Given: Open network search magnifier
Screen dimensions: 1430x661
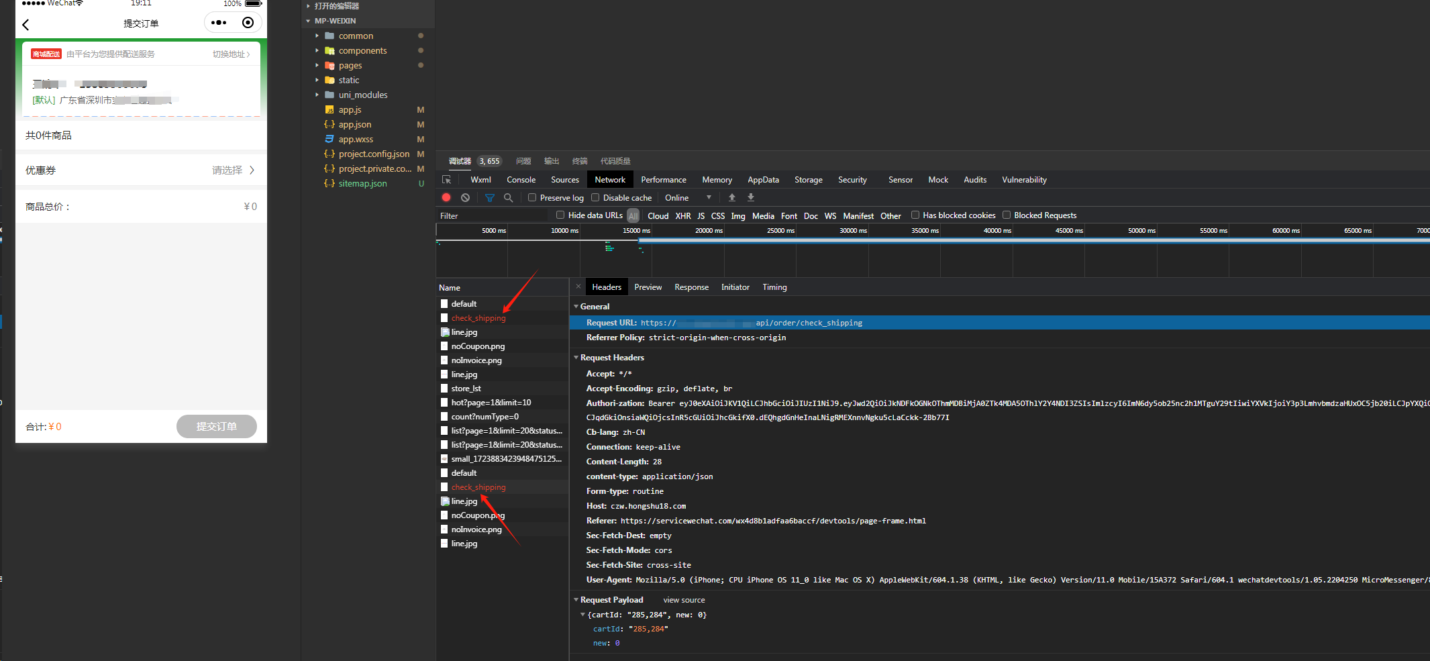Looking at the screenshot, I should pos(508,197).
